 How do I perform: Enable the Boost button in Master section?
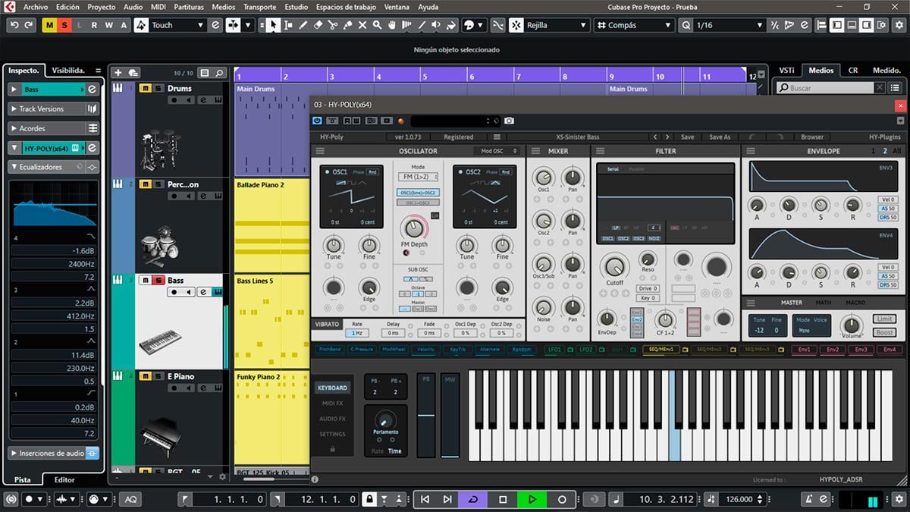(x=884, y=332)
